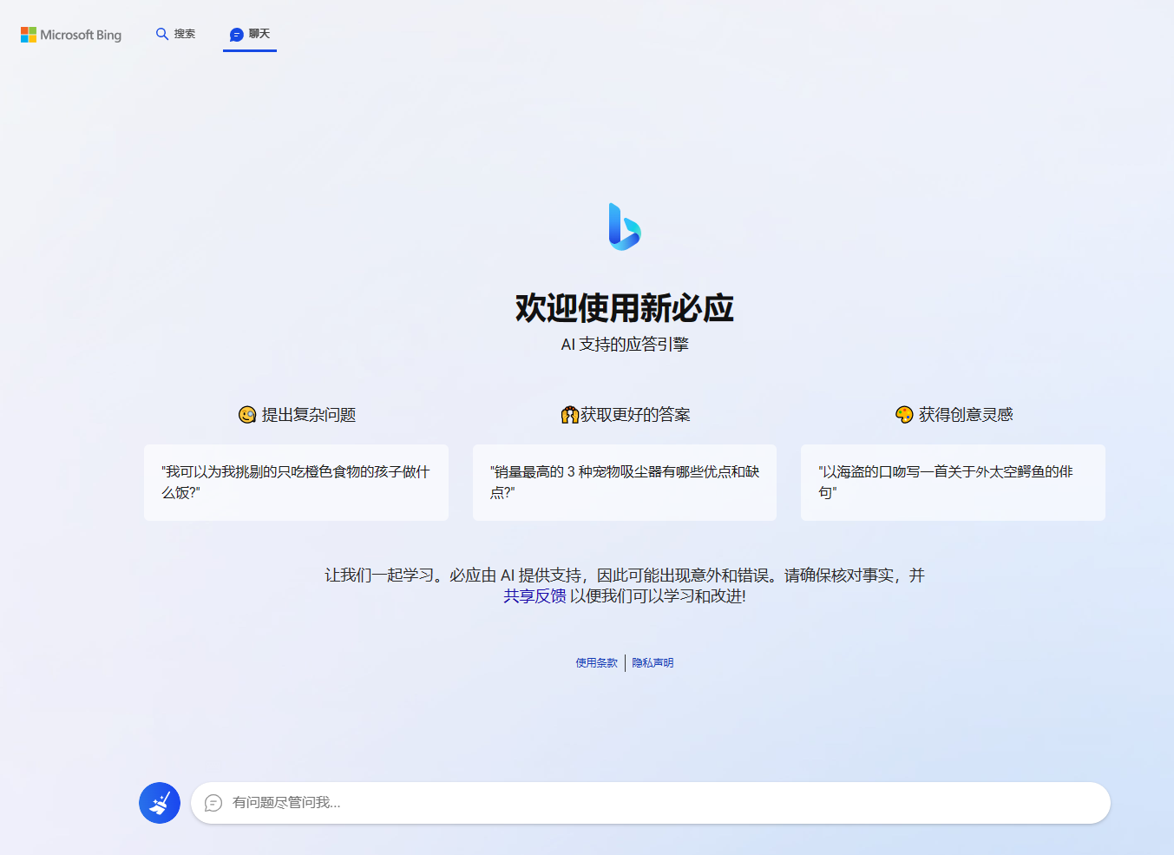Click the picky eater meal suggestion card
Image resolution: width=1174 pixels, height=855 pixels.
point(296,483)
